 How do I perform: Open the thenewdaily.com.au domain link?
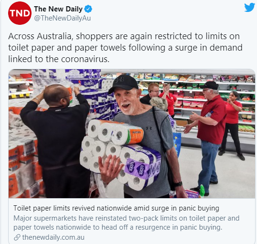54,237
